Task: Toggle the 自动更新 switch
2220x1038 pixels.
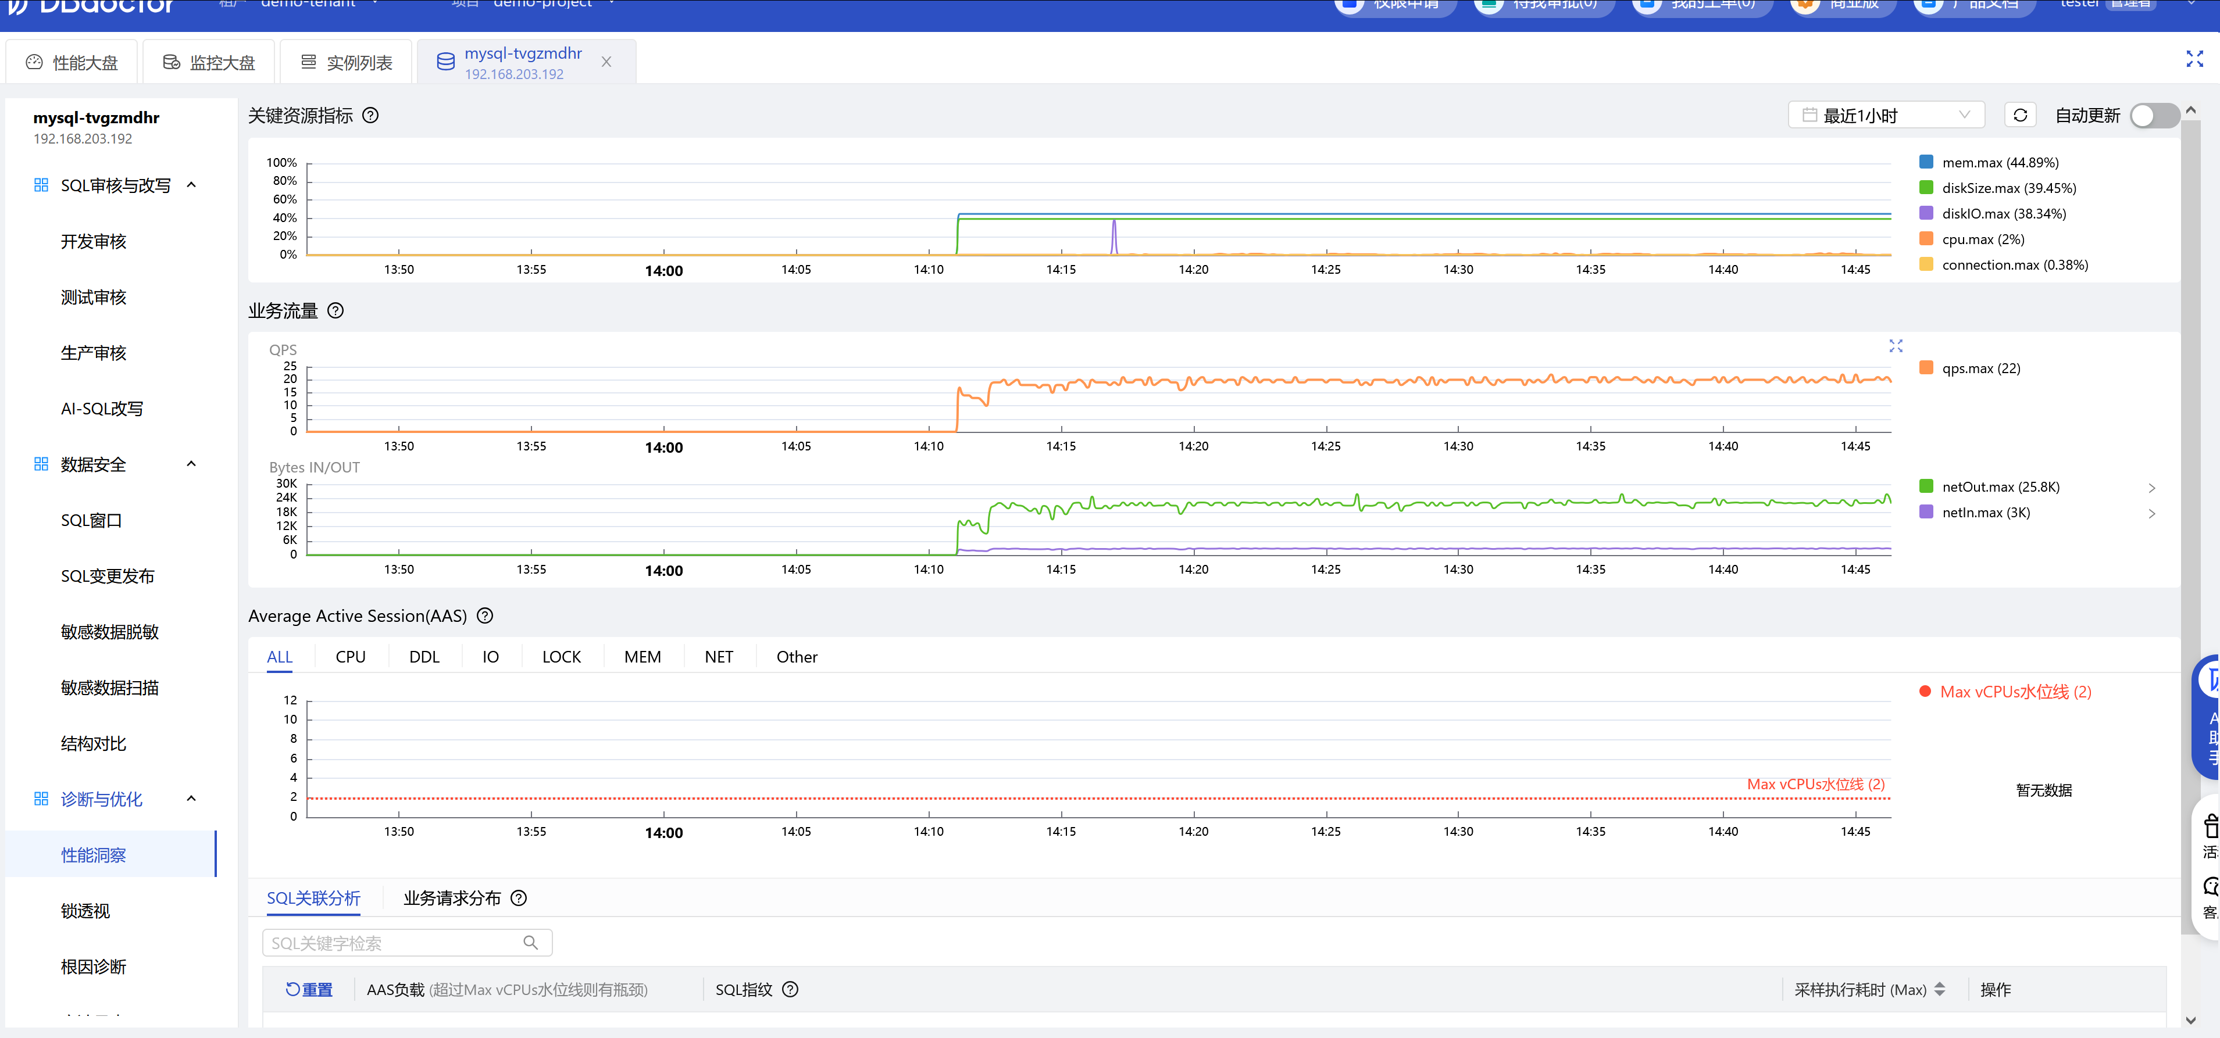Action: point(2154,116)
